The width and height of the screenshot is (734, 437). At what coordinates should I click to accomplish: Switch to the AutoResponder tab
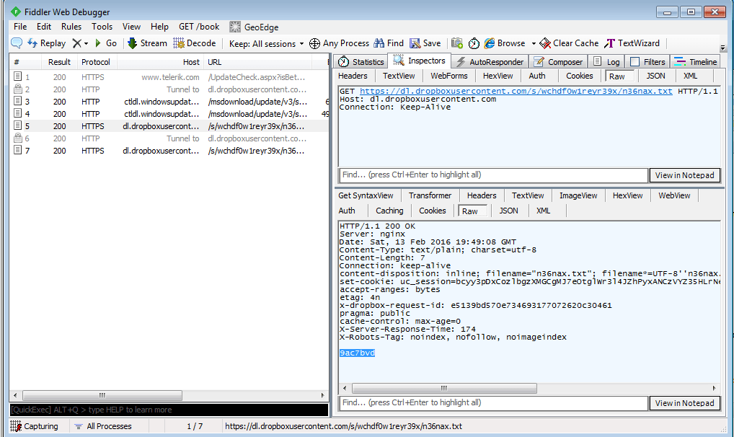490,62
